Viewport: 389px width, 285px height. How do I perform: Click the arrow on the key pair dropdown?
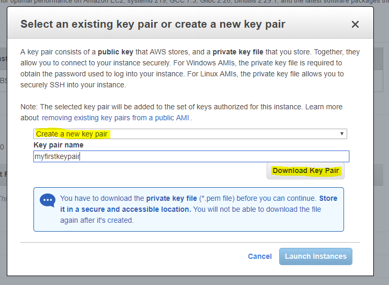pos(342,134)
